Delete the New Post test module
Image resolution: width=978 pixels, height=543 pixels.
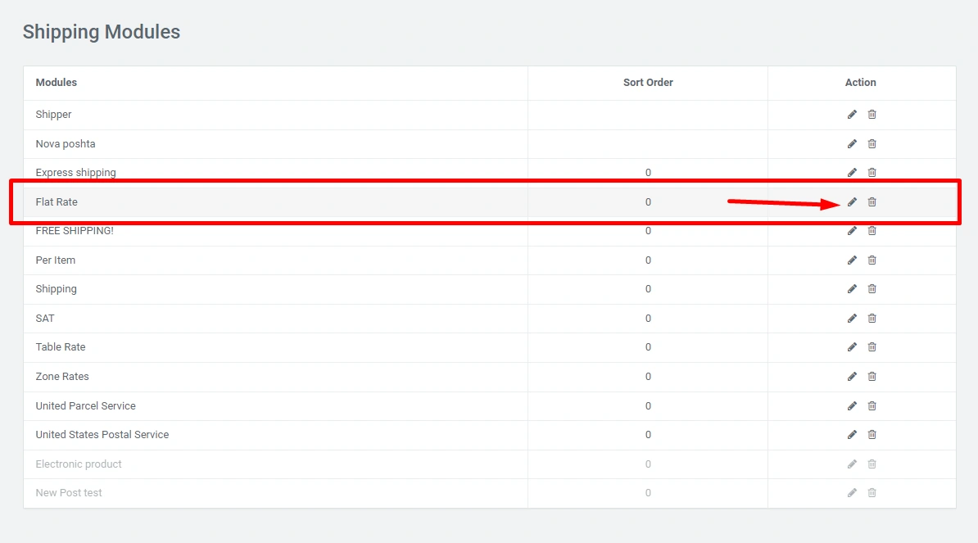point(872,493)
